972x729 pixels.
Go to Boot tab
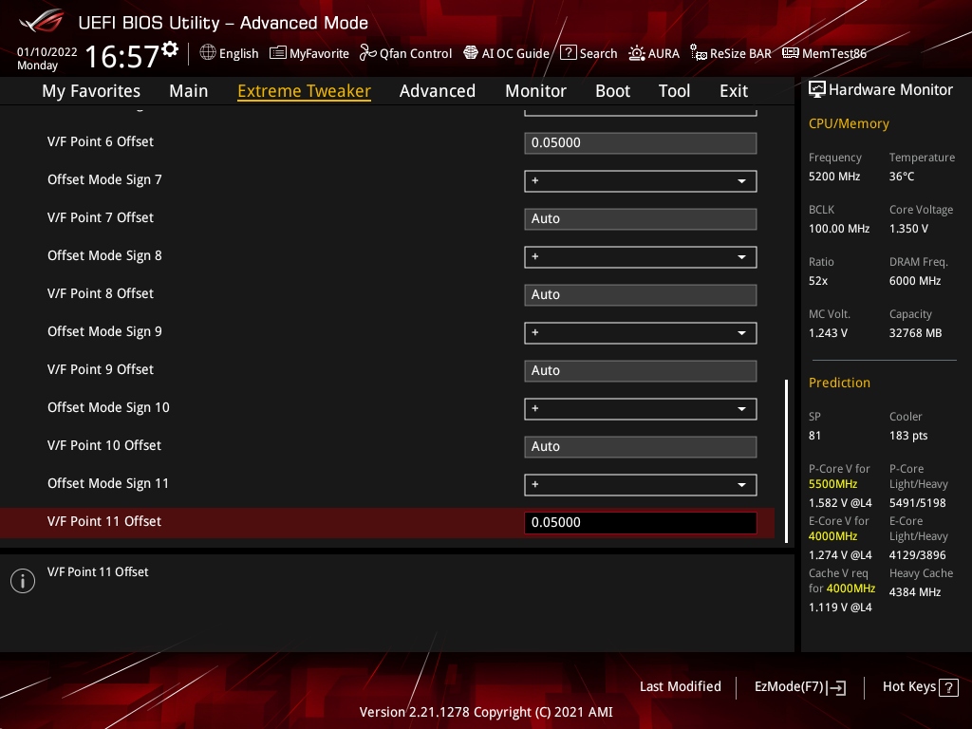point(612,91)
